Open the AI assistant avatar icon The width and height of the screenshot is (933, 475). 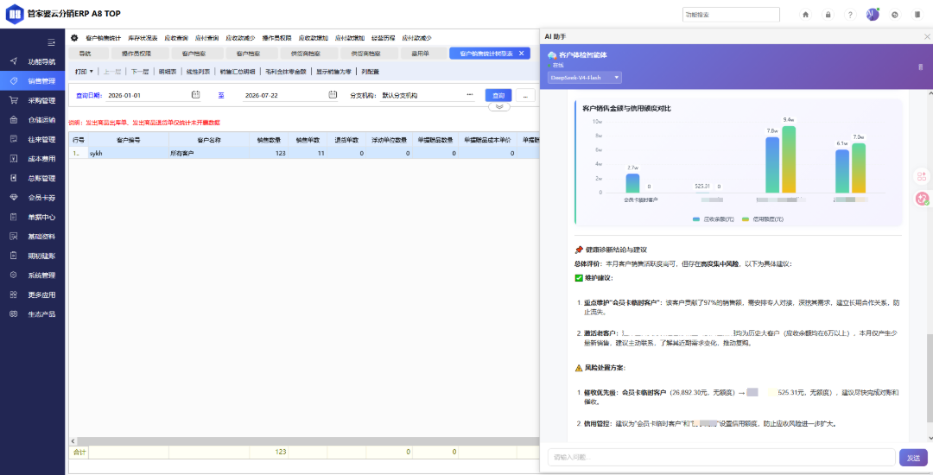click(873, 15)
